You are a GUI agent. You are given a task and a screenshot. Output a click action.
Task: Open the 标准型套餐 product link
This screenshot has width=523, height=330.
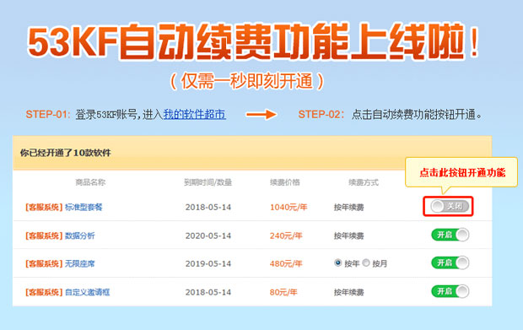pyautogui.click(x=84, y=208)
